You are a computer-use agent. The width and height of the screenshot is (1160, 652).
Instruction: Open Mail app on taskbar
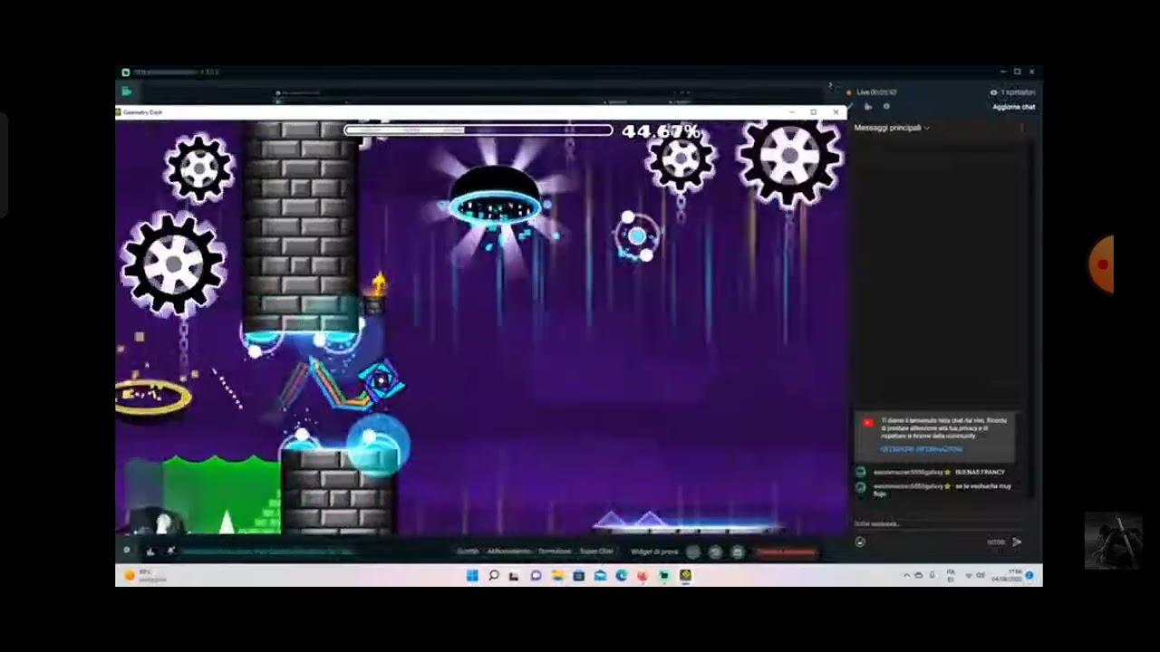point(600,576)
